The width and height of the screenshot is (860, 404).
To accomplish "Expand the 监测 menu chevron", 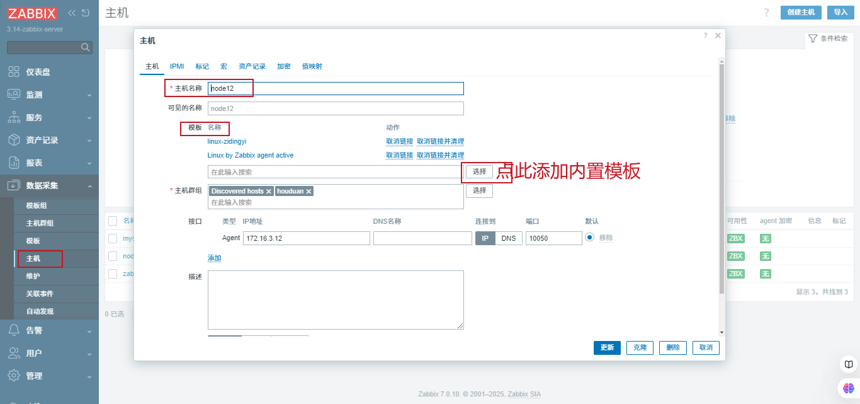I will point(89,95).
